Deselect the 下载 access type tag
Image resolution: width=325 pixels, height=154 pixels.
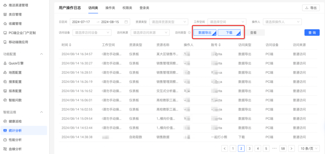(229, 32)
